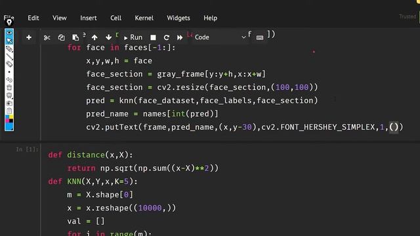Click the clipboard icon in annotation bar

(x=9, y=111)
